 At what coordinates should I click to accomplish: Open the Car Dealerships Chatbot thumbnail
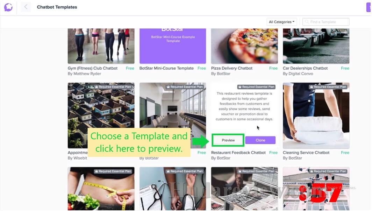[316, 46]
